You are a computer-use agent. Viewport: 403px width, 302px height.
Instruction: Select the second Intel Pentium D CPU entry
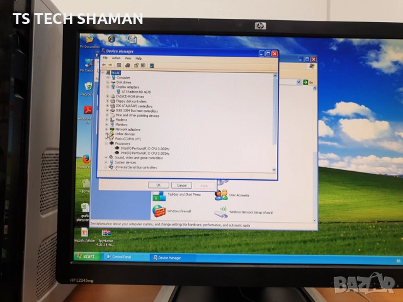tap(145, 153)
